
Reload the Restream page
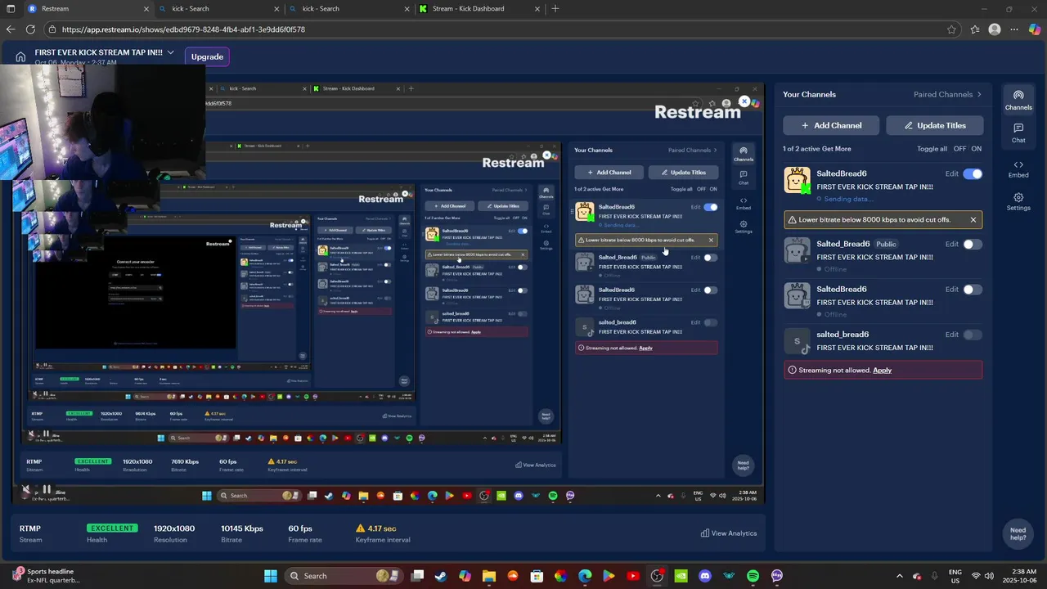pyautogui.click(x=30, y=29)
